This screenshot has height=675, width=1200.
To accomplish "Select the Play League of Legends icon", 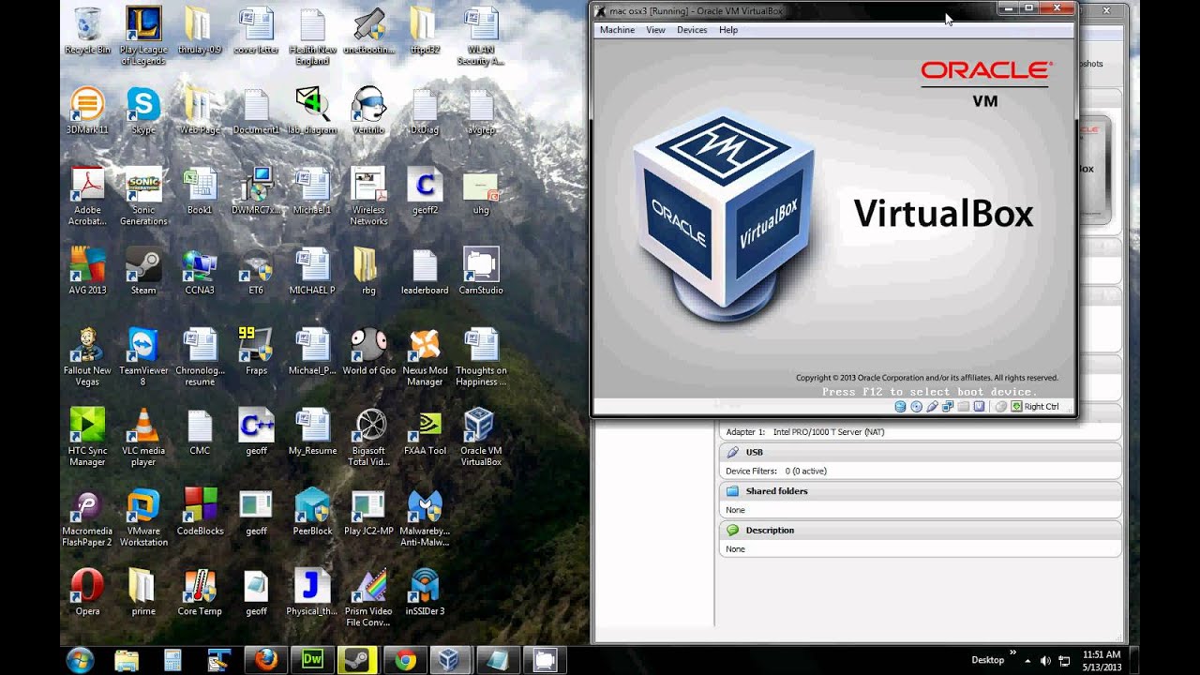I will [143, 36].
